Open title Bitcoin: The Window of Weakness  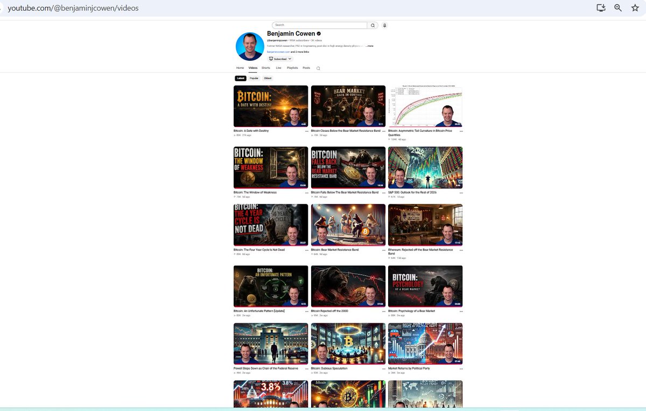(x=255, y=192)
